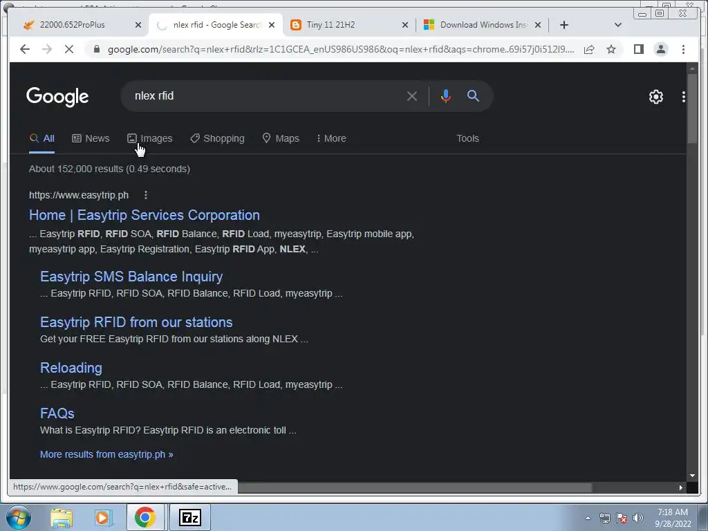View site info via the padlock icon
This screenshot has height=531, width=708.
click(x=96, y=49)
